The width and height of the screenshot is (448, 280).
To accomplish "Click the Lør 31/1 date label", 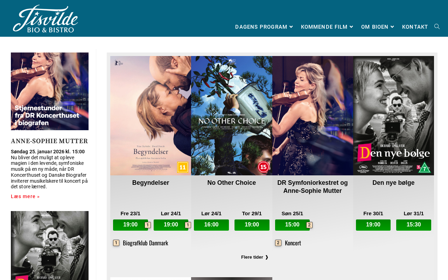I will click(414, 213).
